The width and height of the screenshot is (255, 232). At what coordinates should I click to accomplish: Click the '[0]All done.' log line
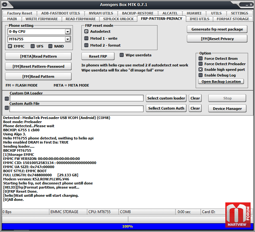tap(14, 200)
